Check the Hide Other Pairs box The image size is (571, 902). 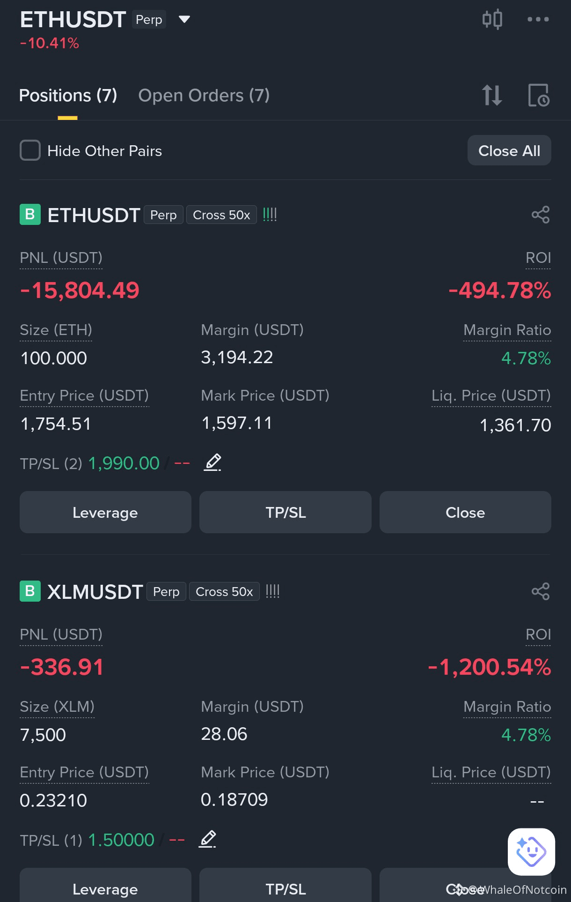tap(30, 150)
